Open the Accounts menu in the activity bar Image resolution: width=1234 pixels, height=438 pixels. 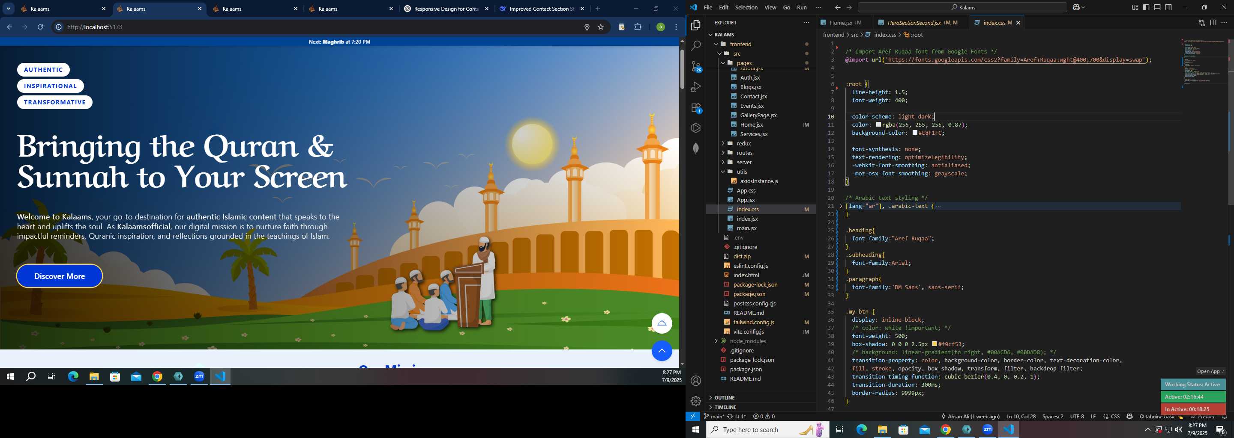(696, 381)
